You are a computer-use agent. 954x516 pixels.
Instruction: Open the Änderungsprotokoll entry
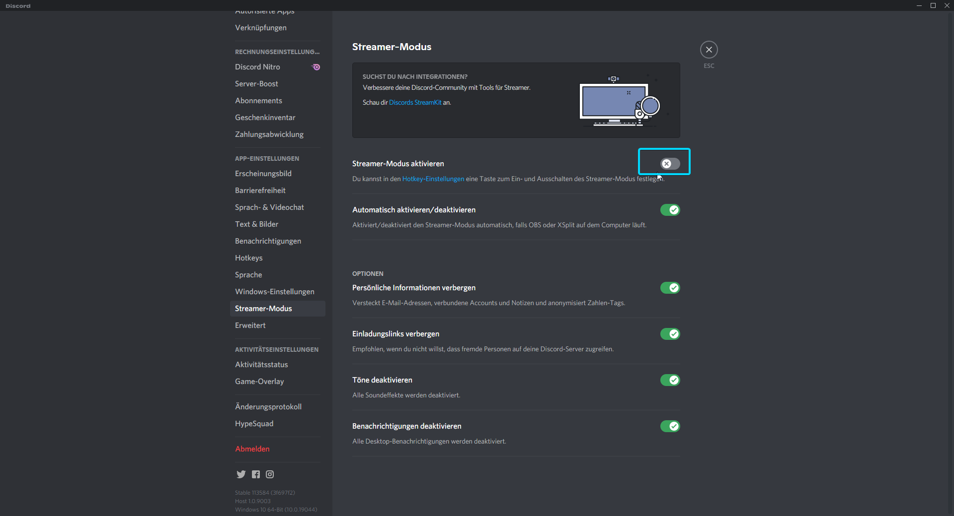268,407
